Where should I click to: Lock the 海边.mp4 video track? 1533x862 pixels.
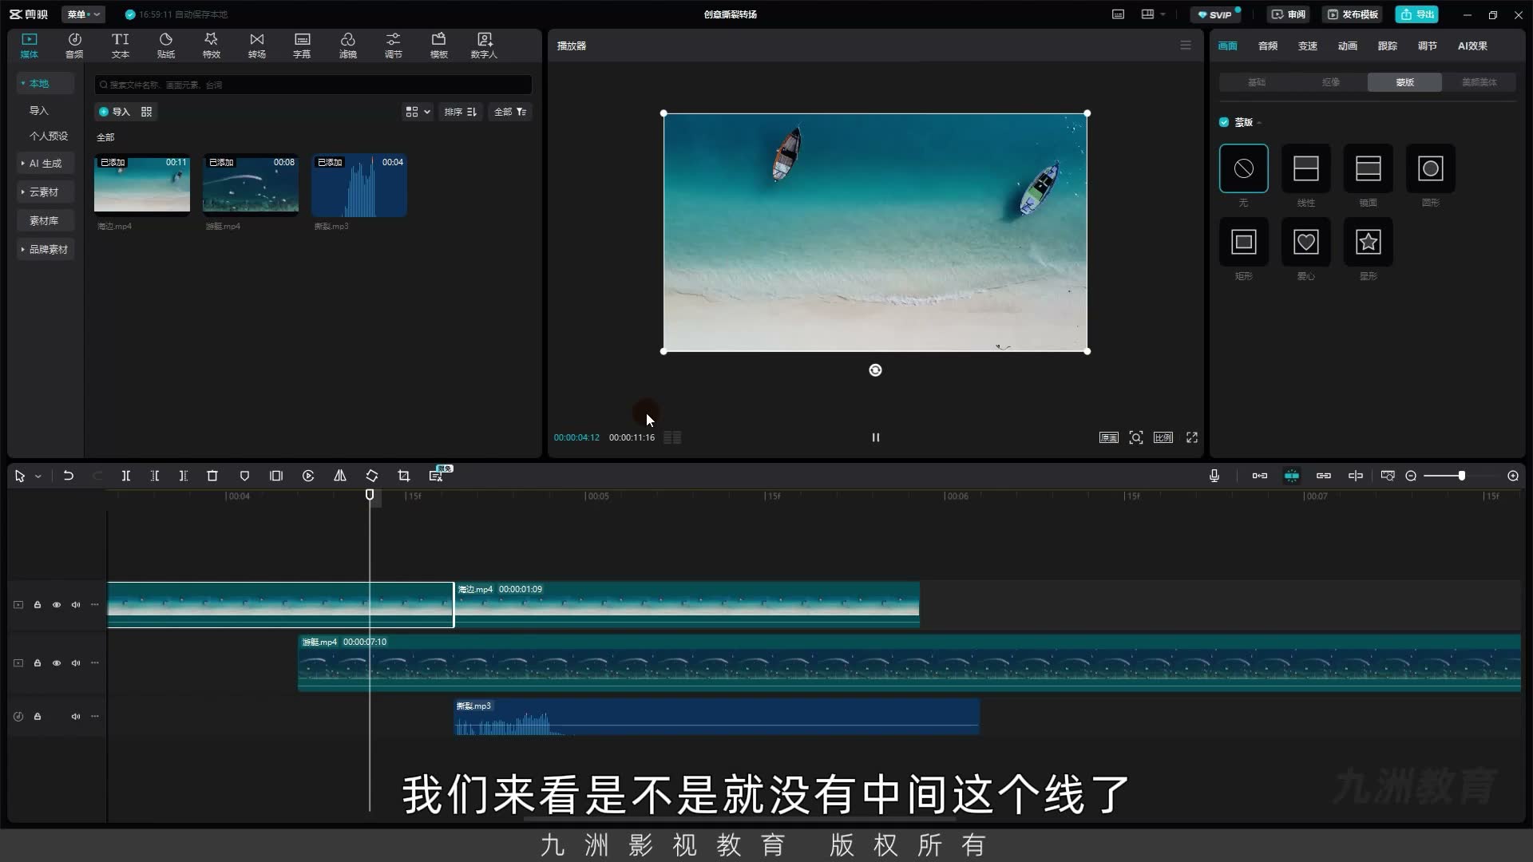pos(38,605)
